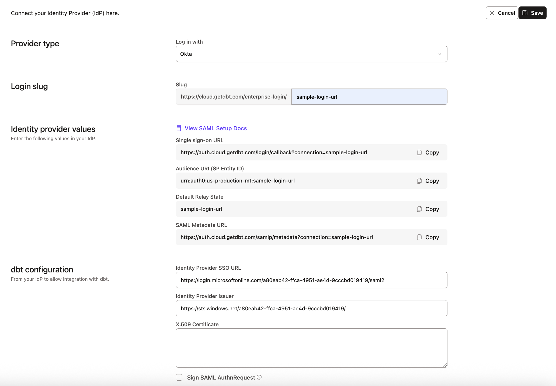Select the dbt configuration section header
The width and height of the screenshot is (556, 386).
42,269
